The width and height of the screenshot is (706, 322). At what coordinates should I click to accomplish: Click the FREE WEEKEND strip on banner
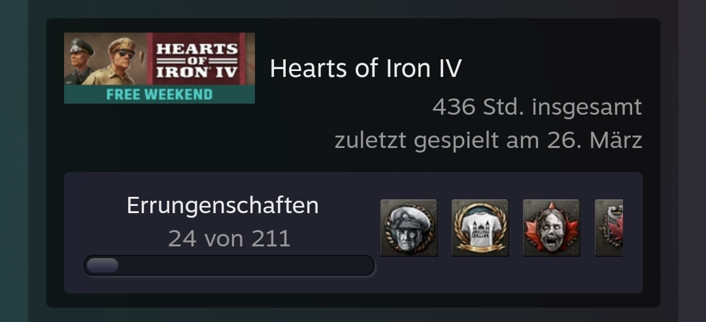tap(160, 95)
